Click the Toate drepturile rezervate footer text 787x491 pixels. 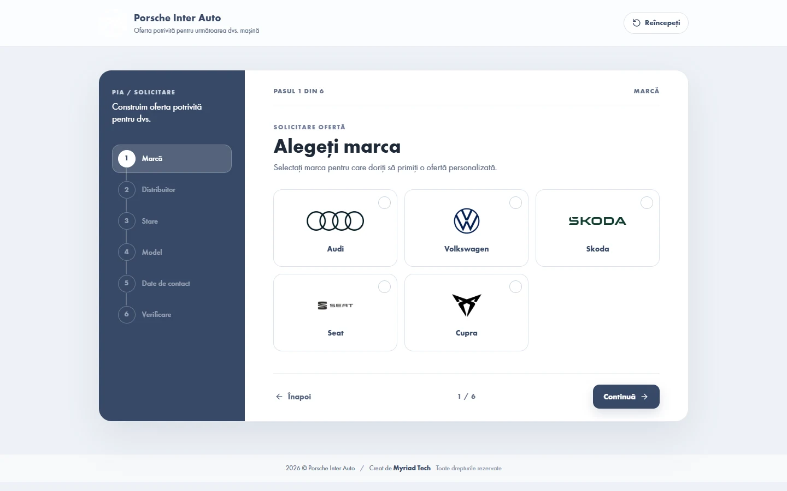[468, 468]
